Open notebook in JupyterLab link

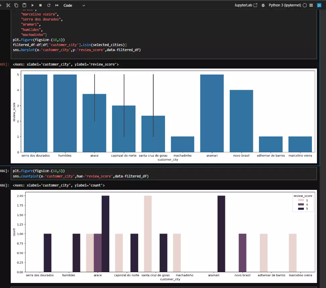246,5
